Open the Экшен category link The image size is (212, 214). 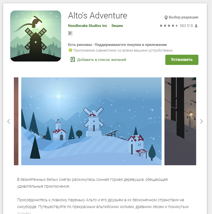click(x=117, y=26)
